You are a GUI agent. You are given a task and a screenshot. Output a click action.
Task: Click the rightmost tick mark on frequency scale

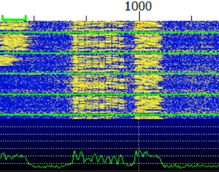pos(191,18)
